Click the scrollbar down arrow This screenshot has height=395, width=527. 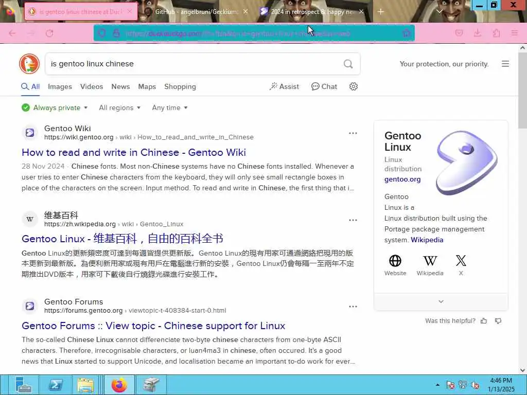[x=522, y=370]
